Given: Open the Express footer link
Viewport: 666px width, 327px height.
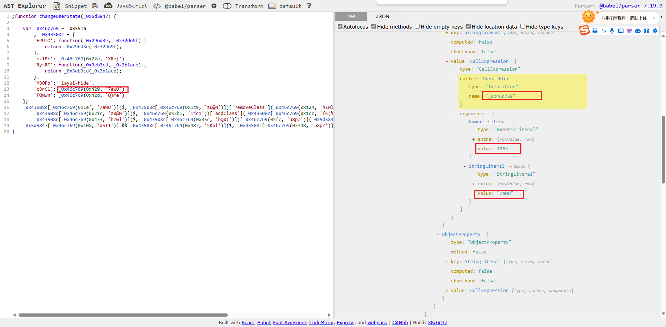Looking at the screenshot, I should point(346,322).
